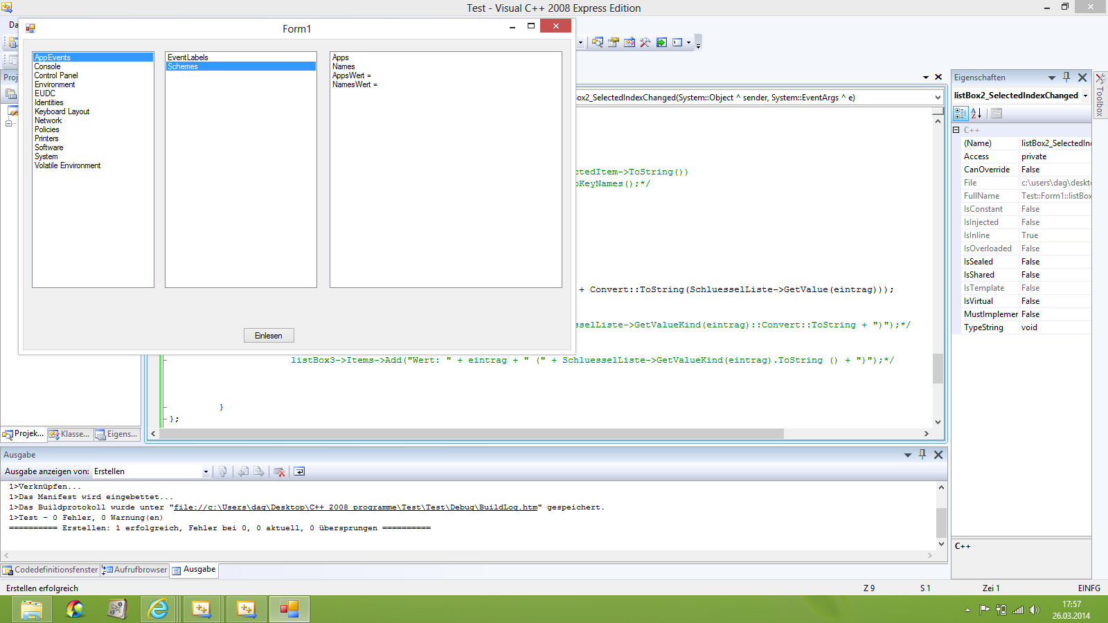Select Volatile Environment entry
1108x623 pixels.
click(93, 165)
